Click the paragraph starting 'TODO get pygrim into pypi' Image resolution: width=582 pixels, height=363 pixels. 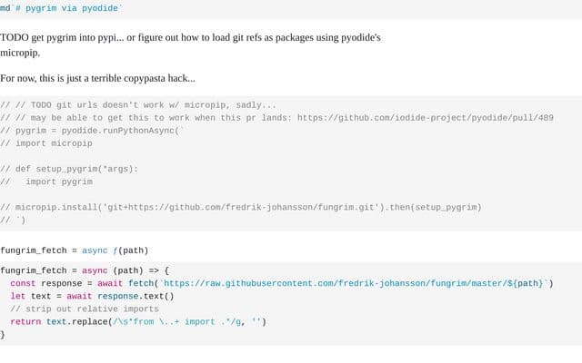tap(190, 44)
